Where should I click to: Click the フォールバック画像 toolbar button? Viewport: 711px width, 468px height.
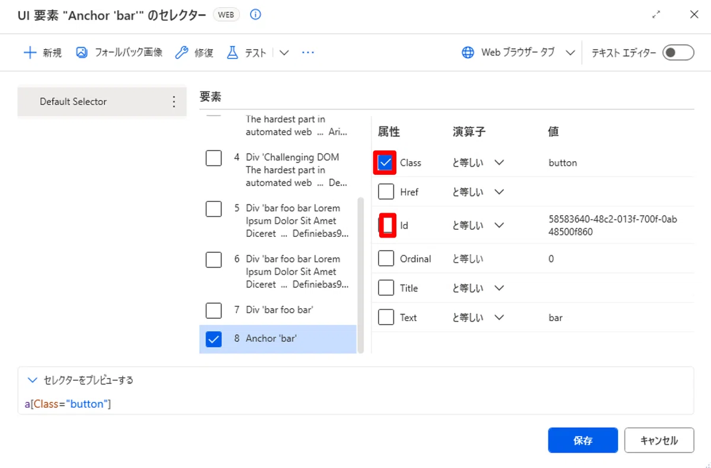pos(119,53)
